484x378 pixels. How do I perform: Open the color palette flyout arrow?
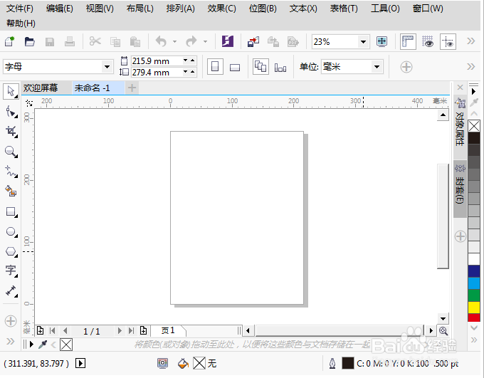[x=473, y=91]
